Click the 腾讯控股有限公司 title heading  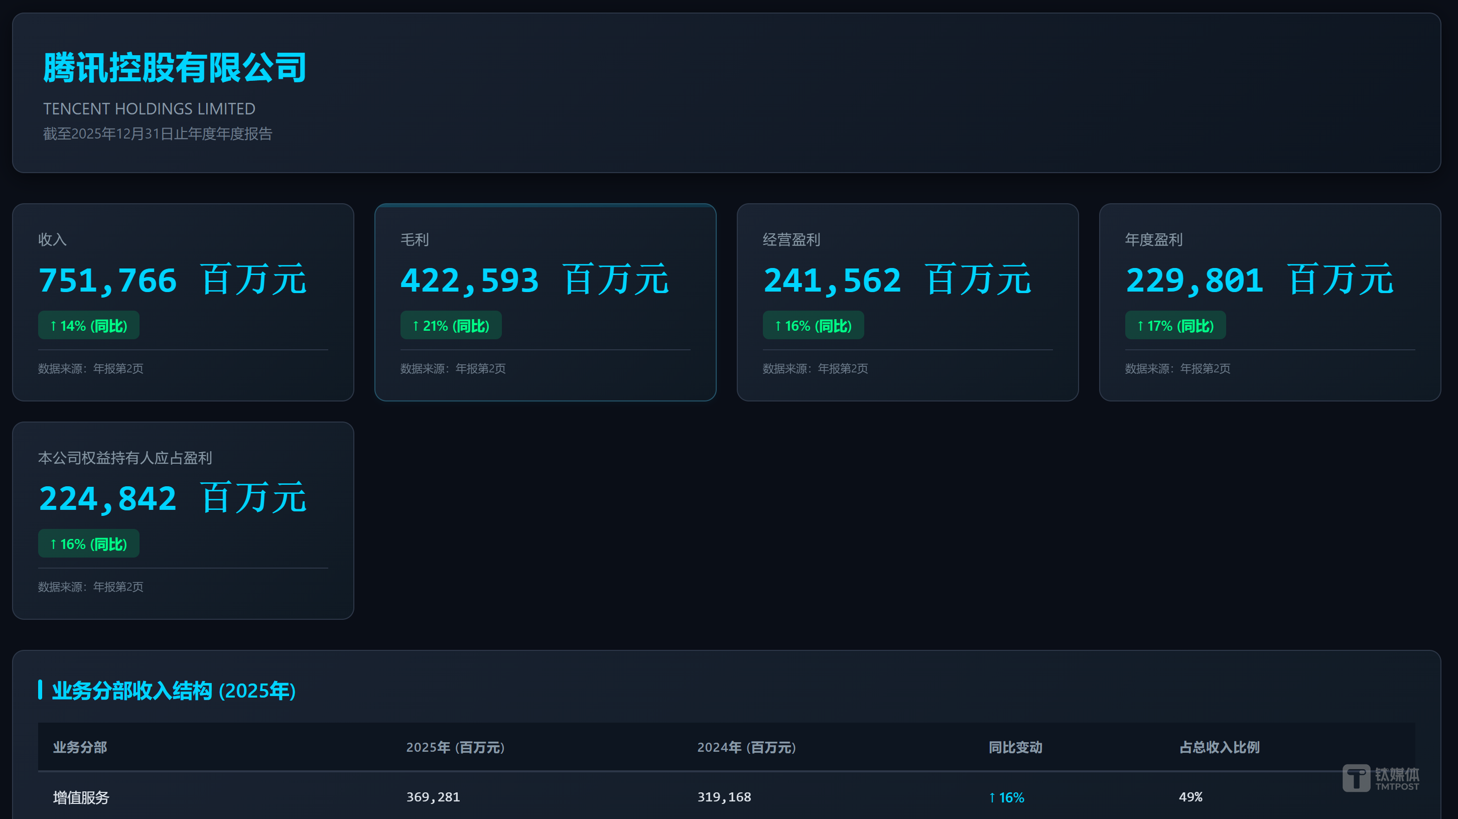click(x=175, y=68)
